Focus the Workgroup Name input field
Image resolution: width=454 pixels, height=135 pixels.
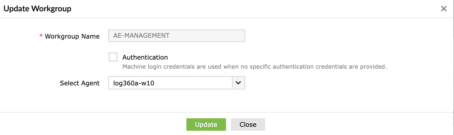(176, 36)
